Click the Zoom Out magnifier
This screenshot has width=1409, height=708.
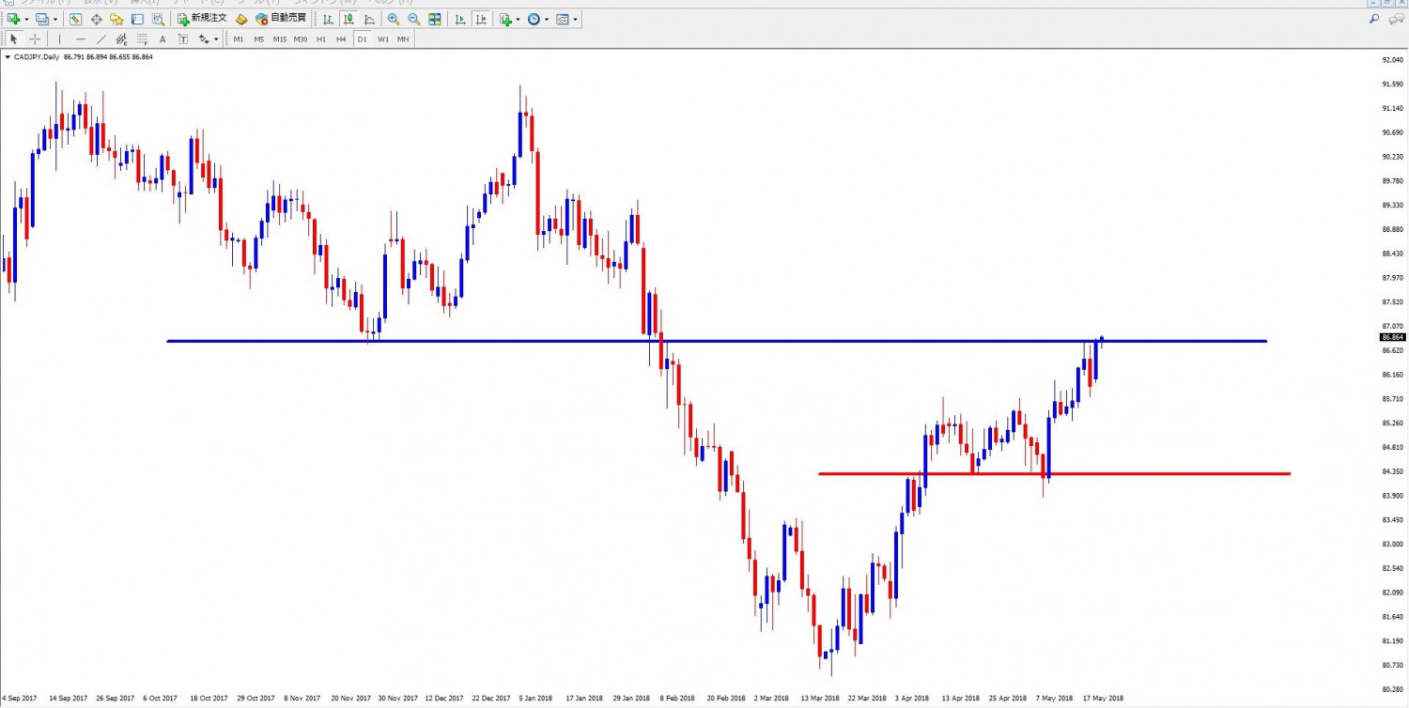414,19
